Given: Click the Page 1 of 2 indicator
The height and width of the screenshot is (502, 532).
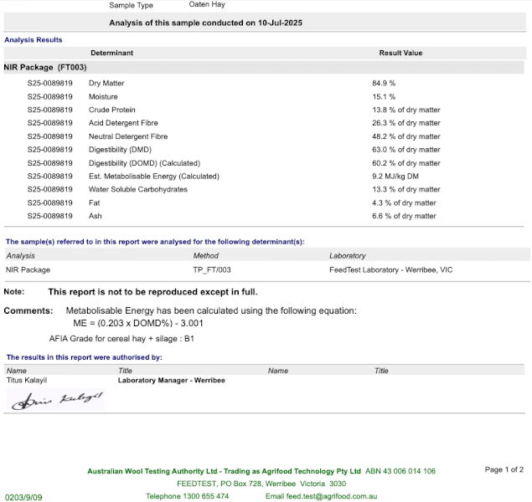Looking at the screenshot, I should [504, 470].
